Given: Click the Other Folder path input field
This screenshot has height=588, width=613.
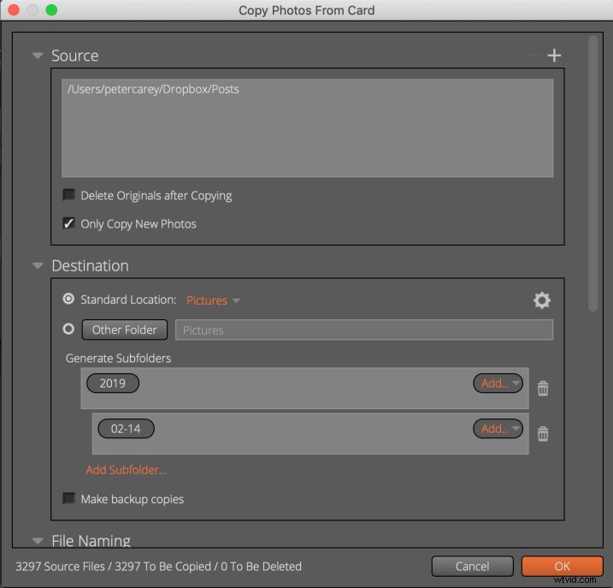Looking at the screenshot, I should [363, 330].
